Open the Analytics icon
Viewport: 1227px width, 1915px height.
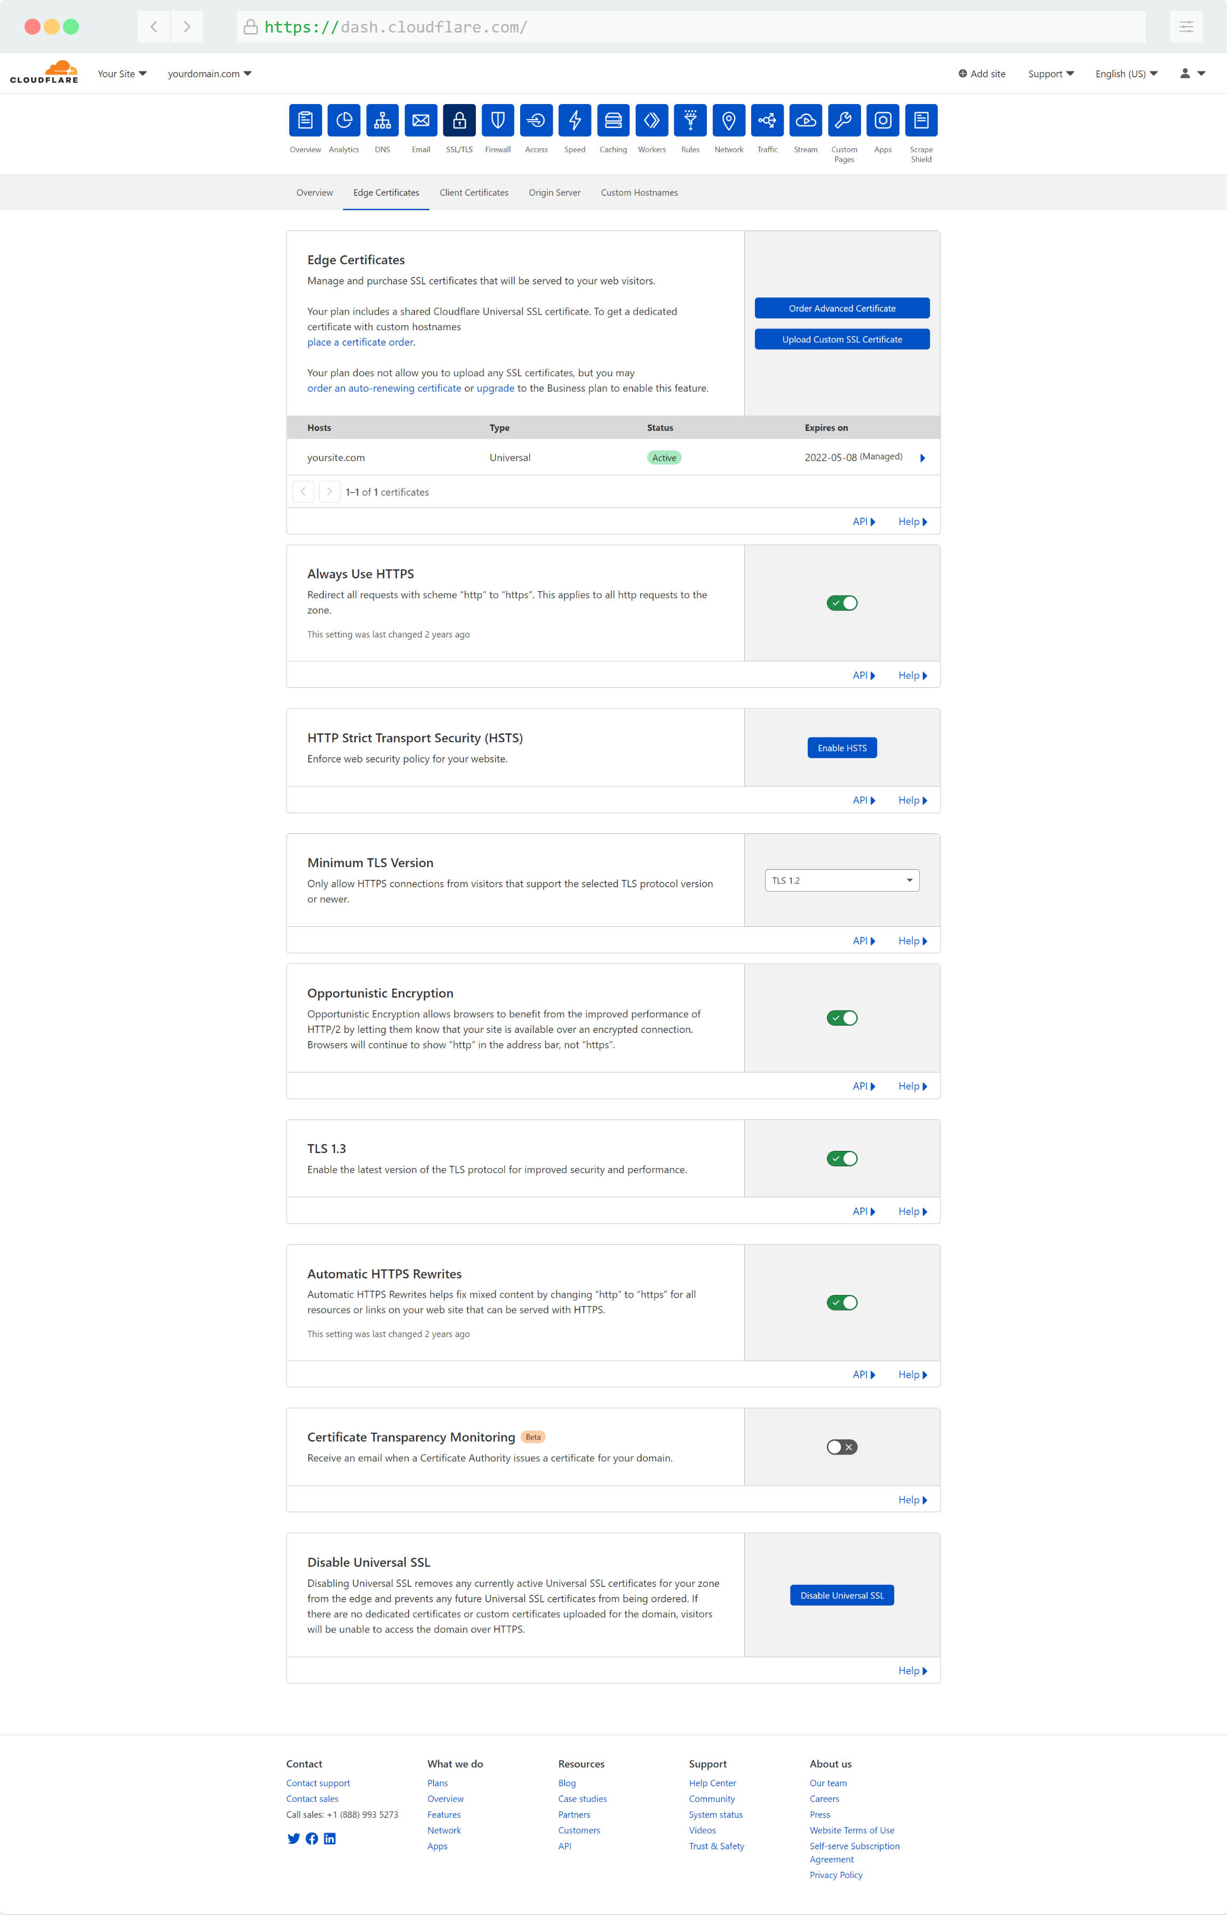coord(344,121)
